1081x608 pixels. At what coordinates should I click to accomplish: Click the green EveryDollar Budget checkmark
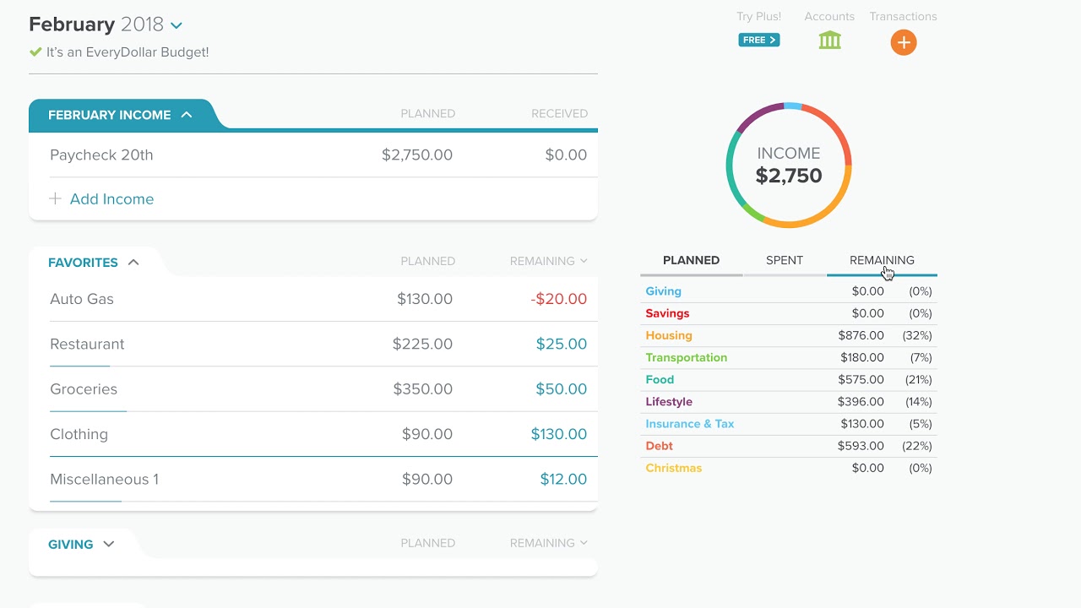pos(35,52)
